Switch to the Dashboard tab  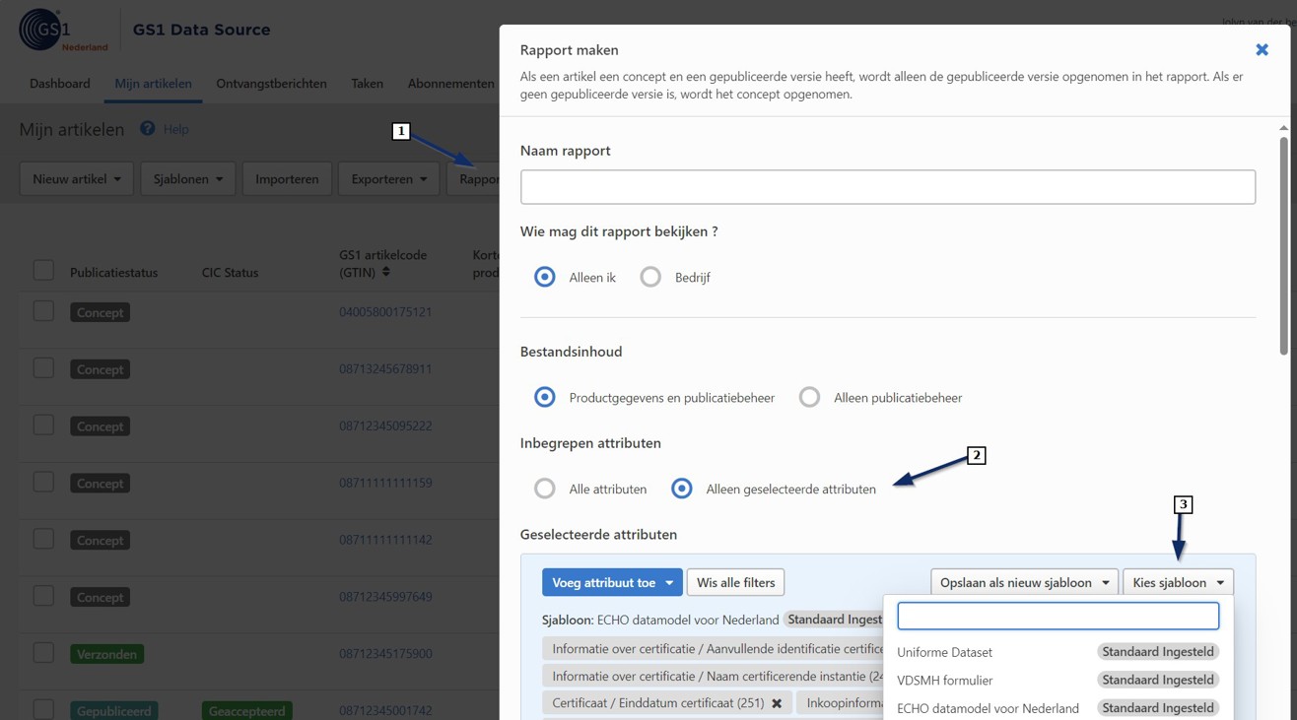coord(59,83)
